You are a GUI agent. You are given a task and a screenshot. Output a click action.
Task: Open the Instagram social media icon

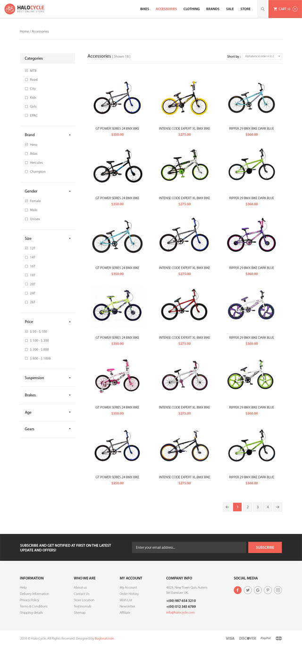click(x=278, y=590)
